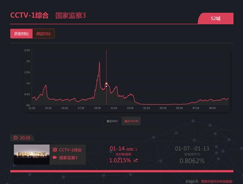Click the 01-07--01-13 date range

click(192, 148)
